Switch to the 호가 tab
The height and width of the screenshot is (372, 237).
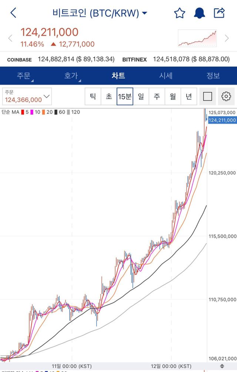tap(71, 76)
